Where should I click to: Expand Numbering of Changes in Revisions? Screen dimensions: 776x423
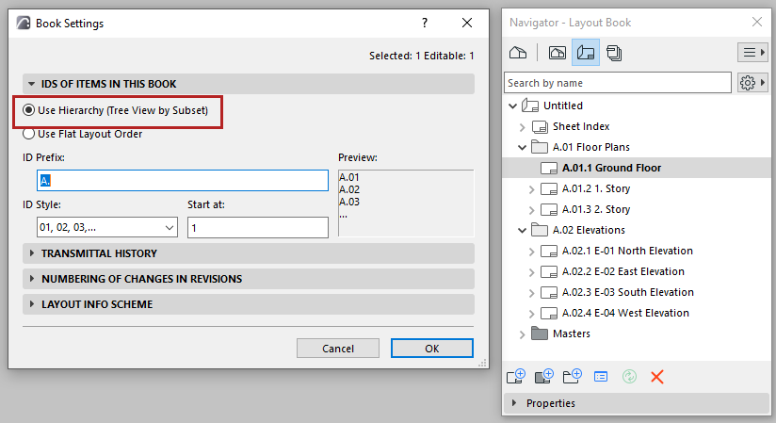(x=141, y=279)
